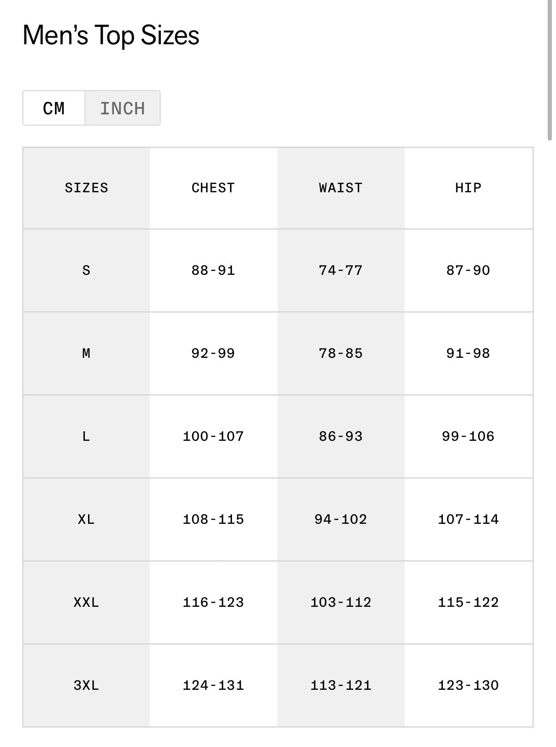Select the XXL size row label
The width and height of the screenshot is (556, 747).
[86, 603]
